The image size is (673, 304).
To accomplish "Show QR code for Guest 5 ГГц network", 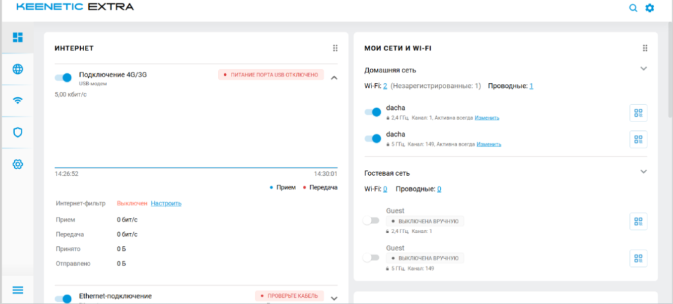I will coord(638,258).
